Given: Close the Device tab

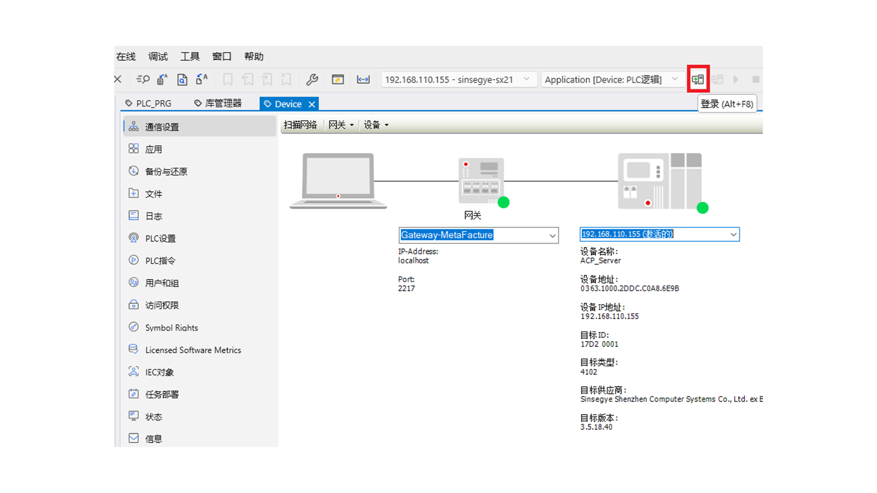Looking at the screenshot, I should (x=312, y=105).
